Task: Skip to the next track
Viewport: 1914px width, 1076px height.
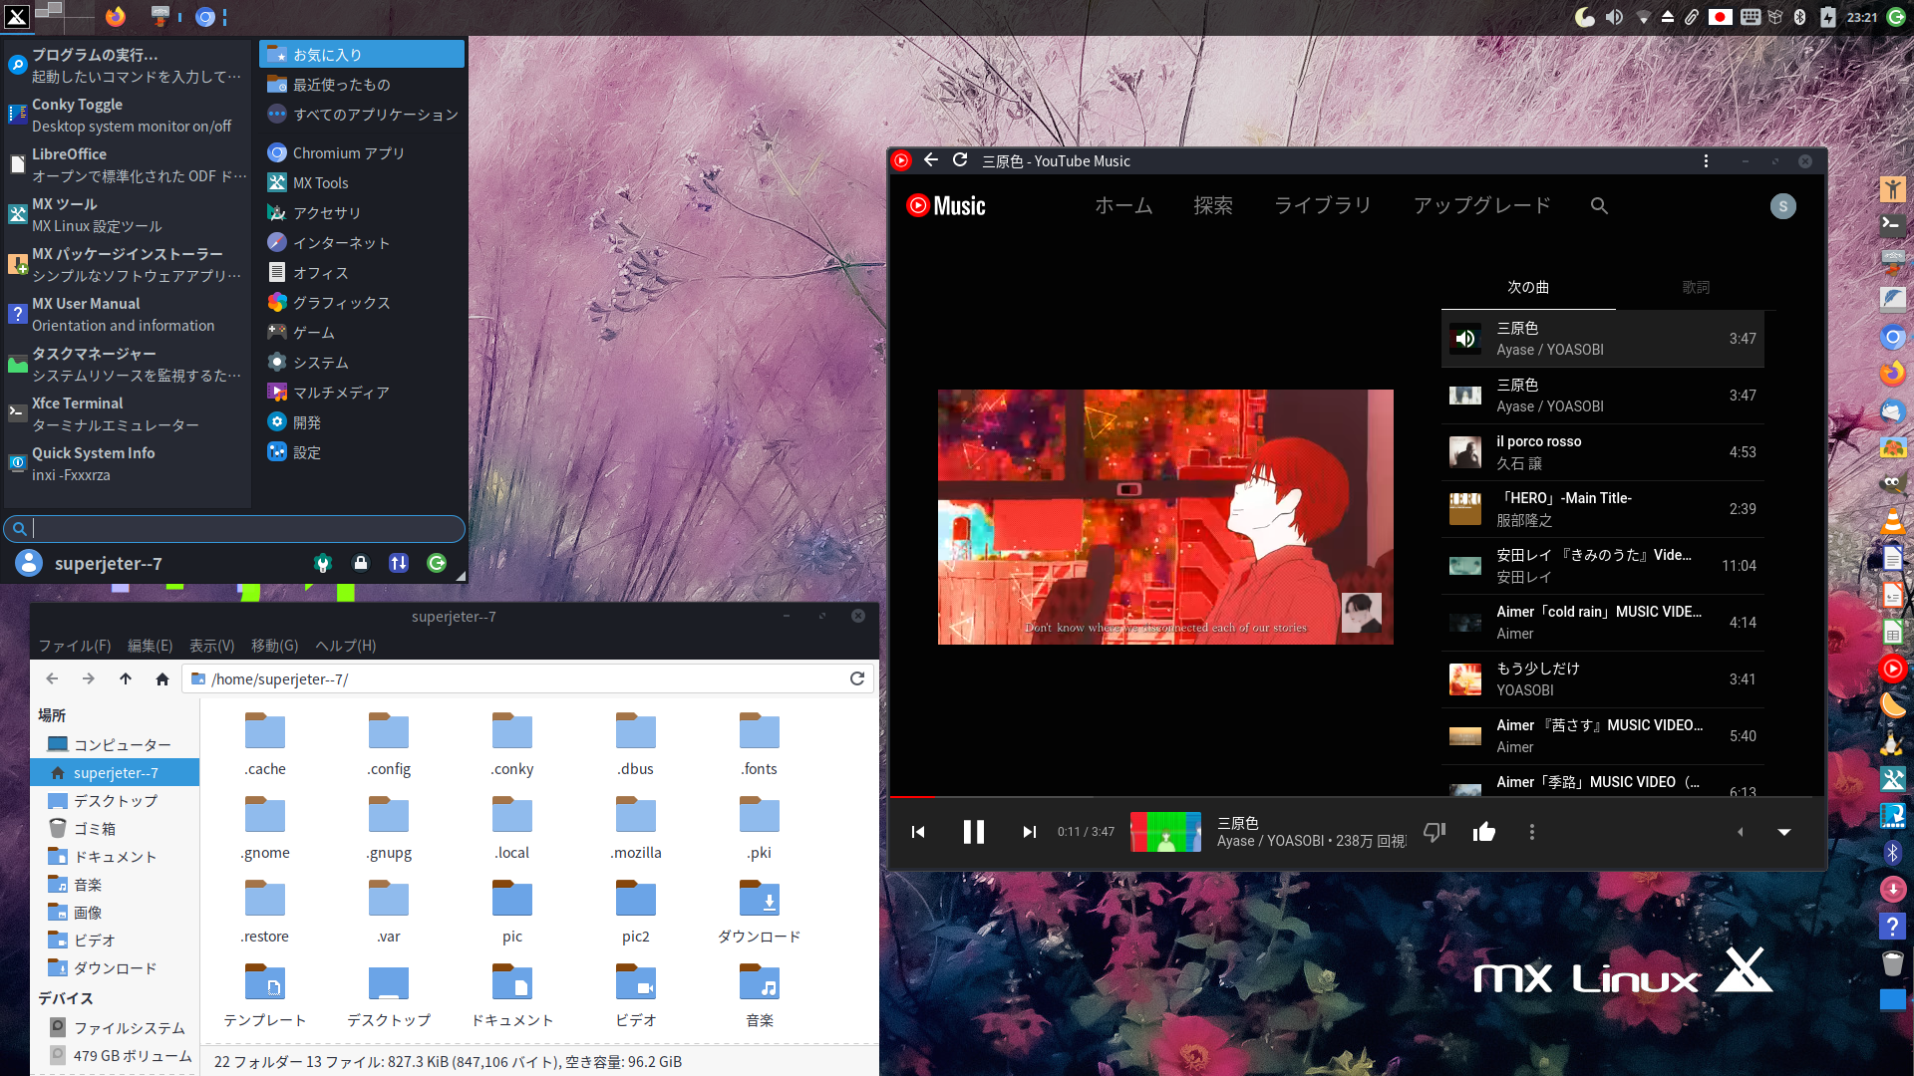Action: (1029, 832)
